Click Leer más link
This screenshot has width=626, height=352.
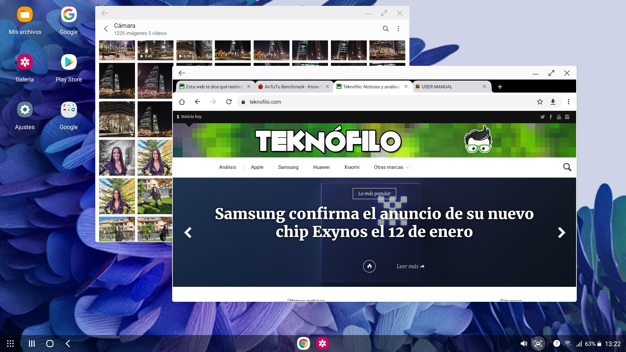pyautogui.click(x=410, y=266)
